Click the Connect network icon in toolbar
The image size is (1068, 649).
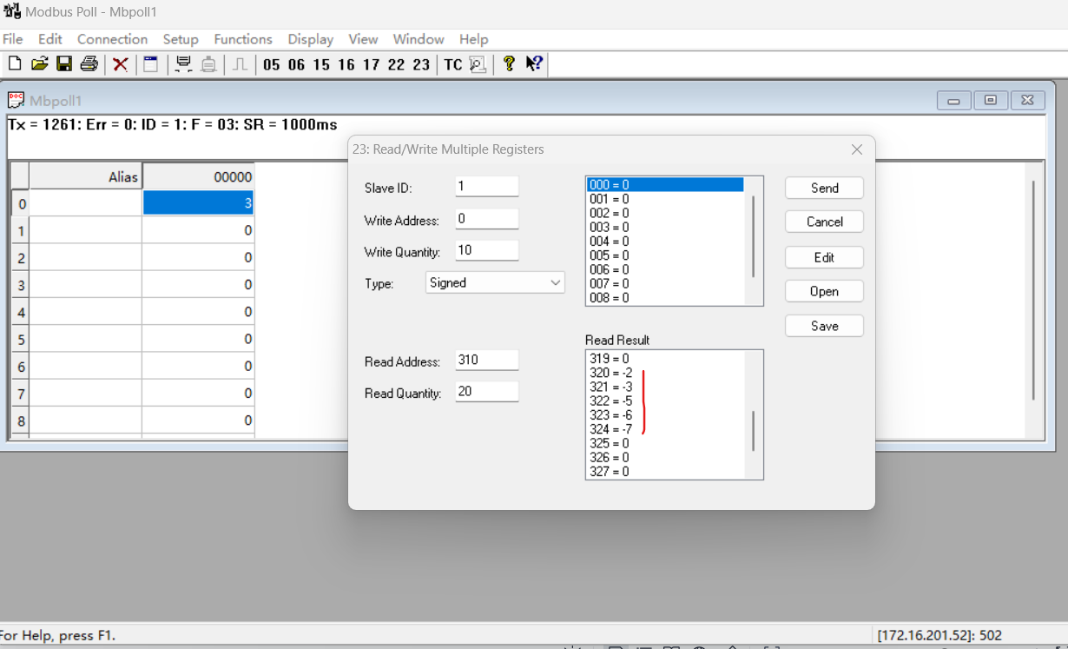point(183,64)
